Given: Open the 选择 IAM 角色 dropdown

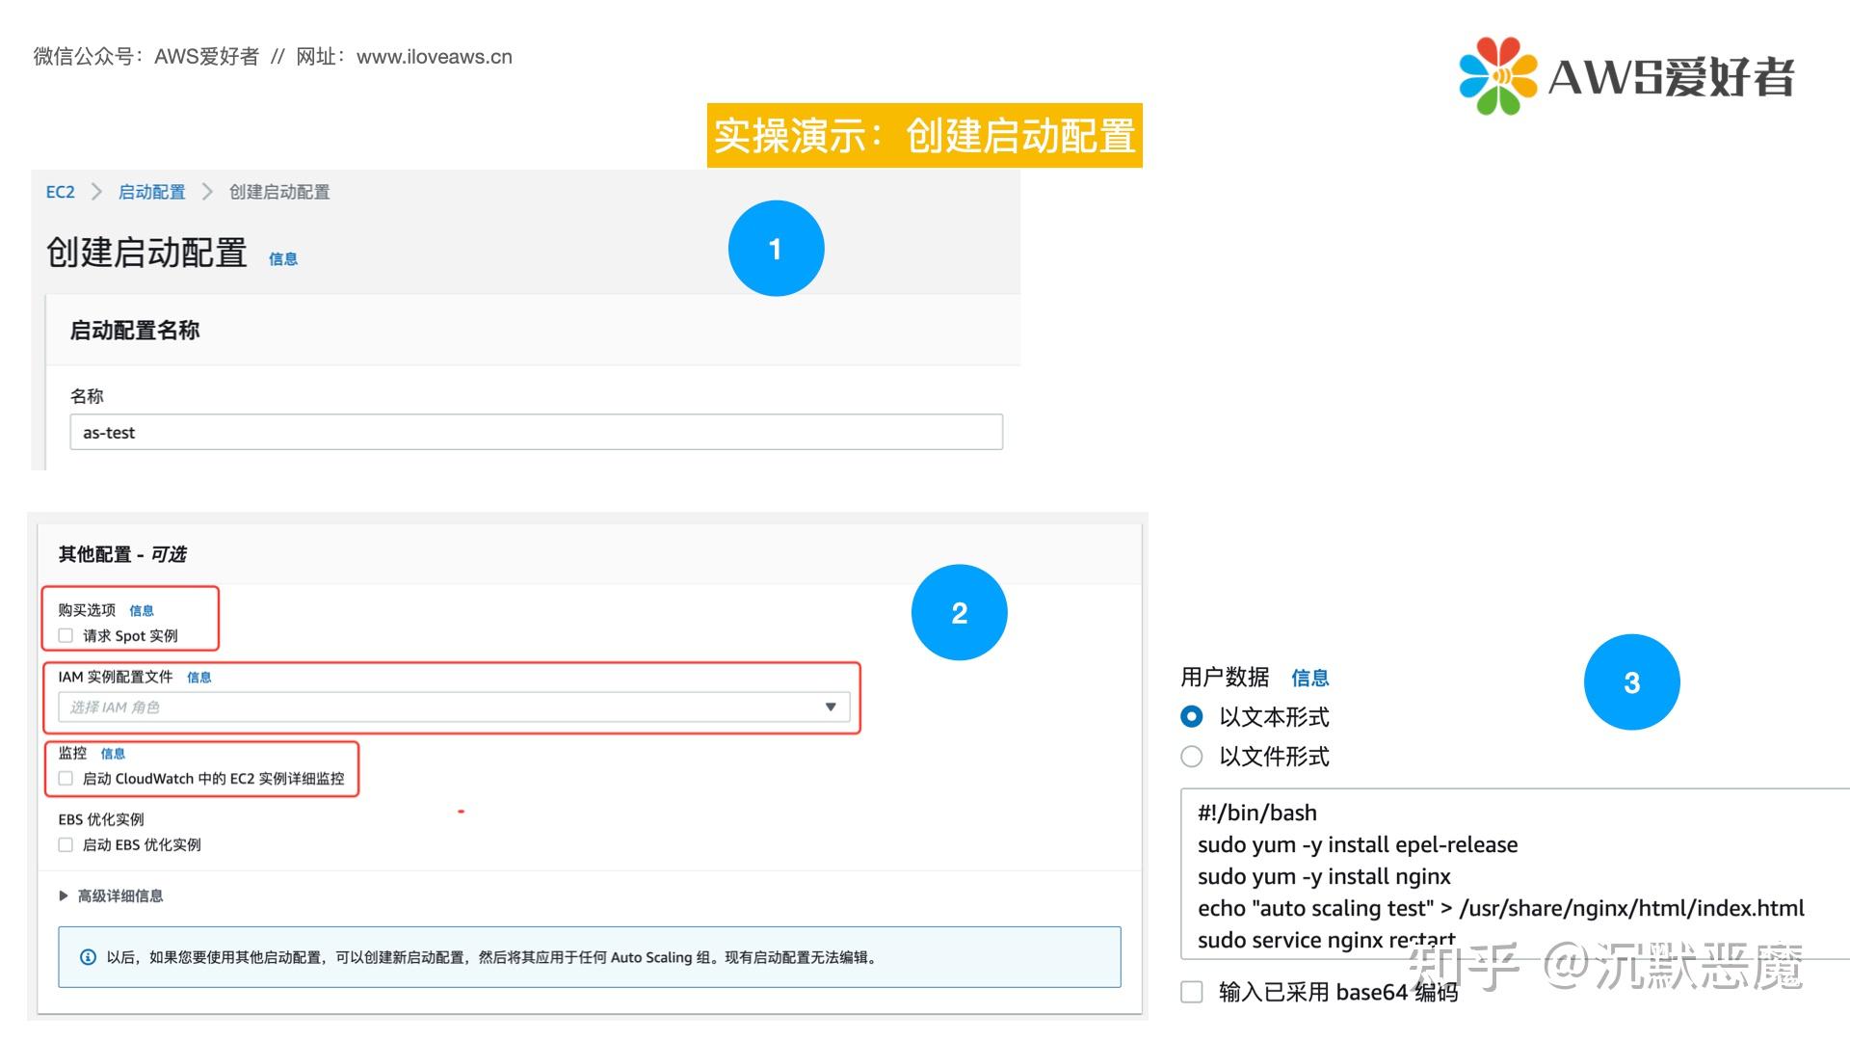Looking at the screenshot, I should (x=454, y=707).
